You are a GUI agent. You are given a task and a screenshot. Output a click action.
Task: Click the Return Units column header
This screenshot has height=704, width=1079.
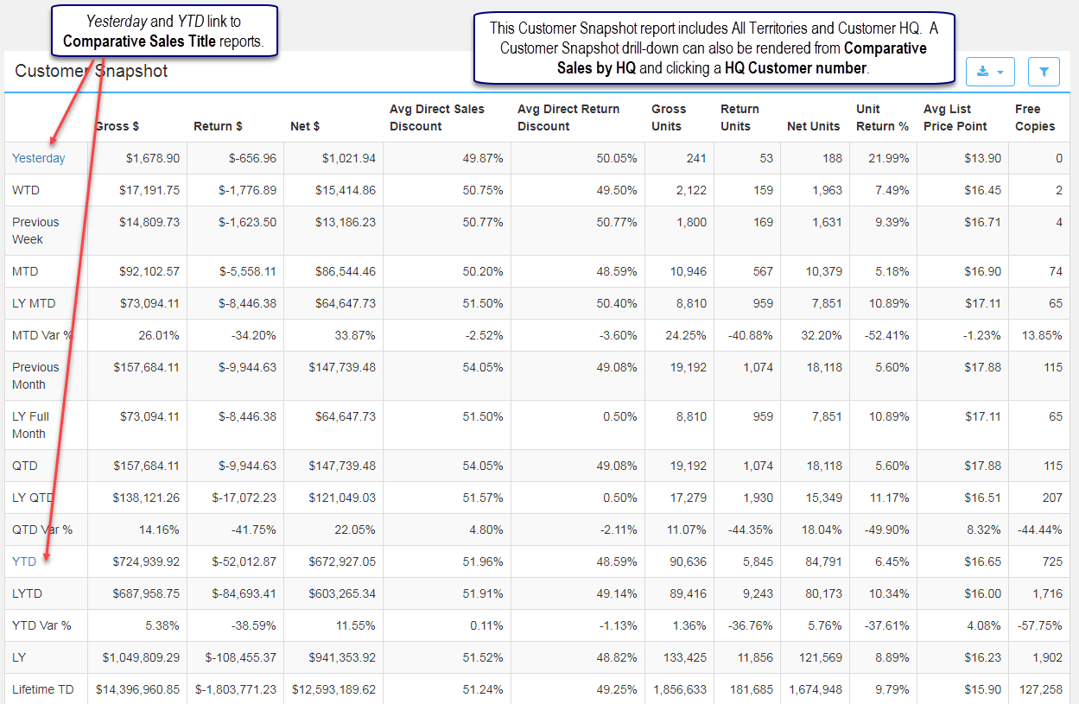pyautogui.click(x=739, y=117)
